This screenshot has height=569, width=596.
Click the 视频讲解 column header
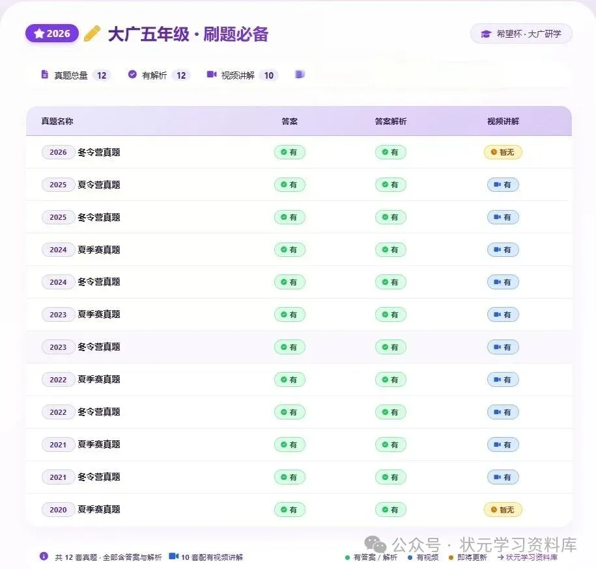click(x=504, y=121)
